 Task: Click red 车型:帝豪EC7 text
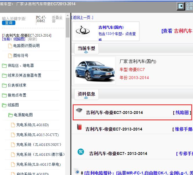click(132, 70)
